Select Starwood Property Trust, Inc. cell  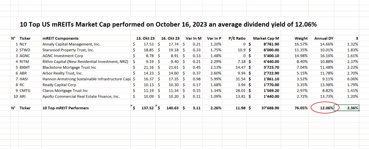(x=68, y=50)
